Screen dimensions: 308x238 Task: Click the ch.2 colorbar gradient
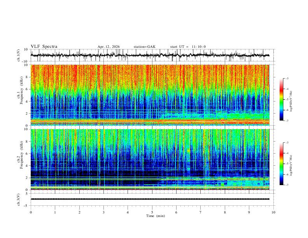(x=281, y=164)
